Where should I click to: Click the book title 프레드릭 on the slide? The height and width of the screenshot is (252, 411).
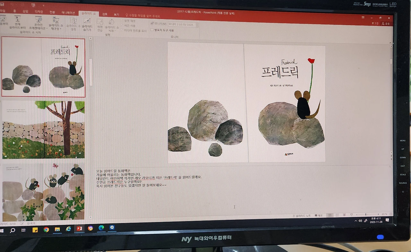click(x=280, y=72)
